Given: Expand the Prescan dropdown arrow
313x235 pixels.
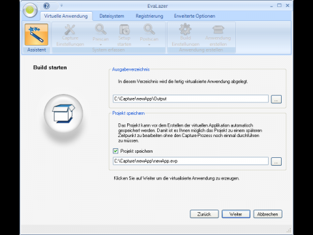Looking at the screenshot, I should pos(100,44).
